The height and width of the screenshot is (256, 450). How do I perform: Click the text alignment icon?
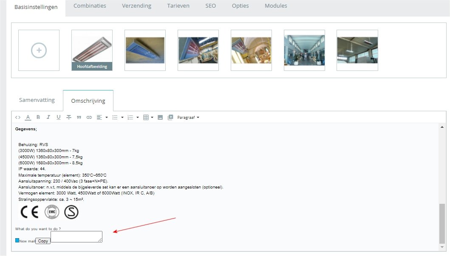tap(99, 117)
